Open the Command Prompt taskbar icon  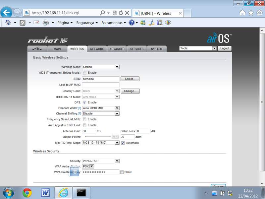coord(81,193)
